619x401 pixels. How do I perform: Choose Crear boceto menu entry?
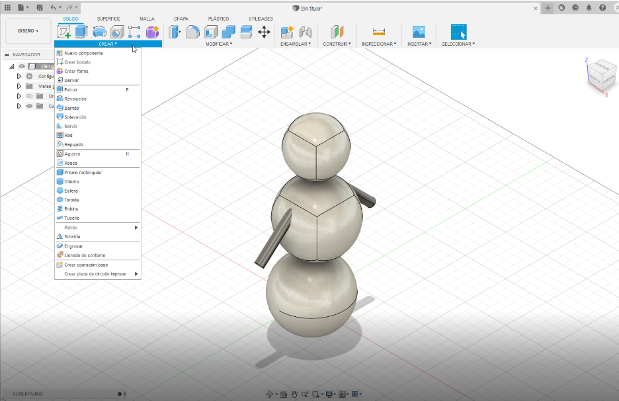[97, 62]
